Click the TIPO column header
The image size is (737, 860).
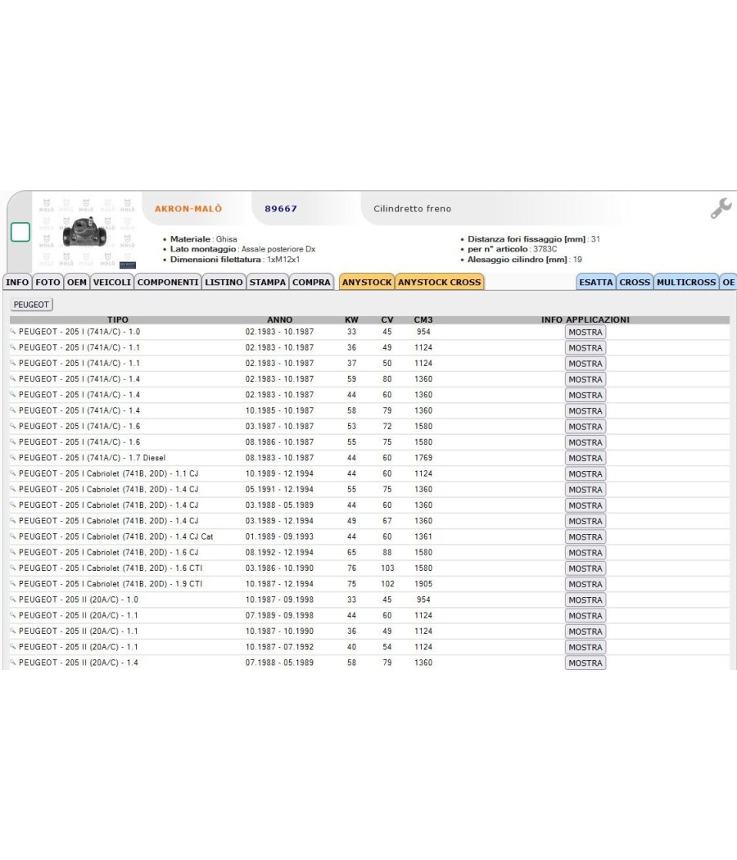point(118,319)
